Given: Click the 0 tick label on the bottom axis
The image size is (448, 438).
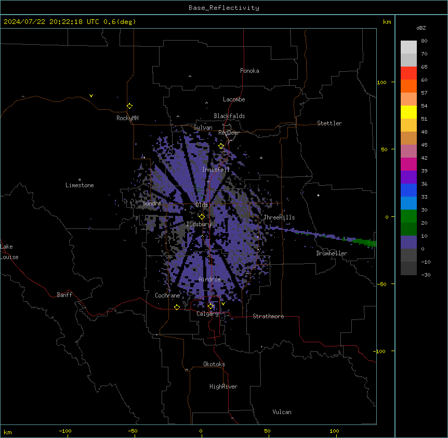Looking at the screenshot, I should 201,431.
